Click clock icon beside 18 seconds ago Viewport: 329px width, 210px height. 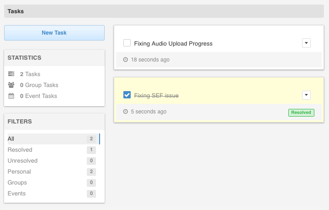[x=125, y=60]
